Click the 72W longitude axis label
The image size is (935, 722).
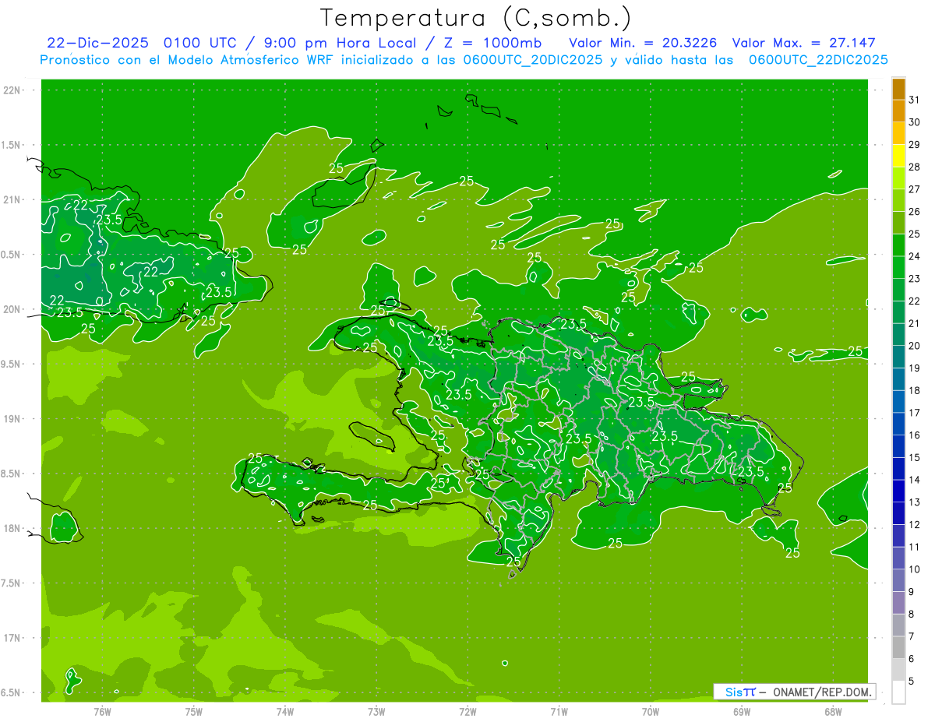coord(467,711)
